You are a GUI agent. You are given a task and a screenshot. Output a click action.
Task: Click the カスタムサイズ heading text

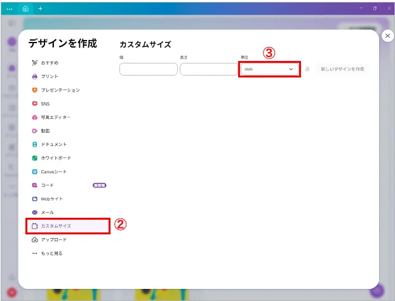[145, 44]
